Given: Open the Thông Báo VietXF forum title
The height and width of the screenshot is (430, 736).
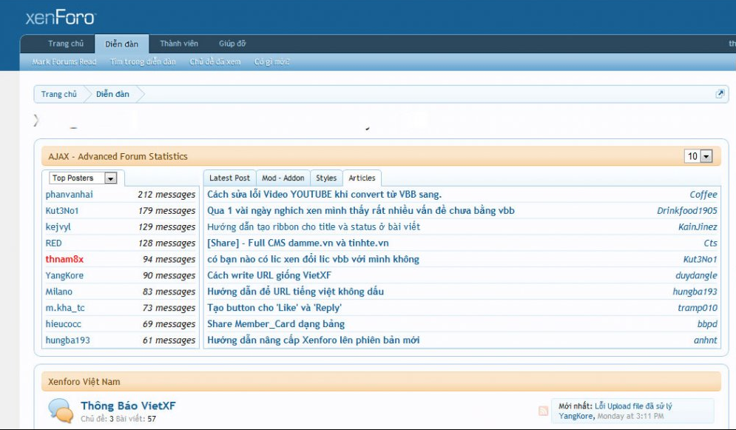Looking at the screenshot, I should click(x=128, y=406).
